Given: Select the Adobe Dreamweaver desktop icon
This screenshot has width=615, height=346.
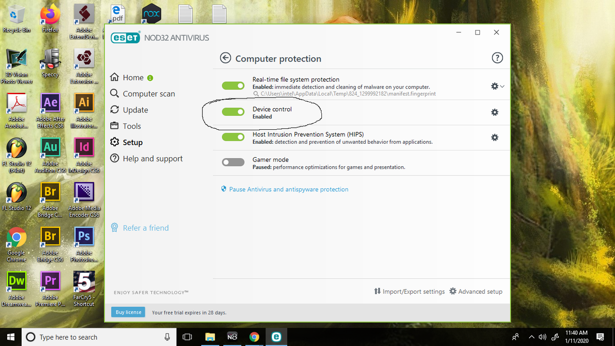Looking at the screenshot, I should [16, 289].
